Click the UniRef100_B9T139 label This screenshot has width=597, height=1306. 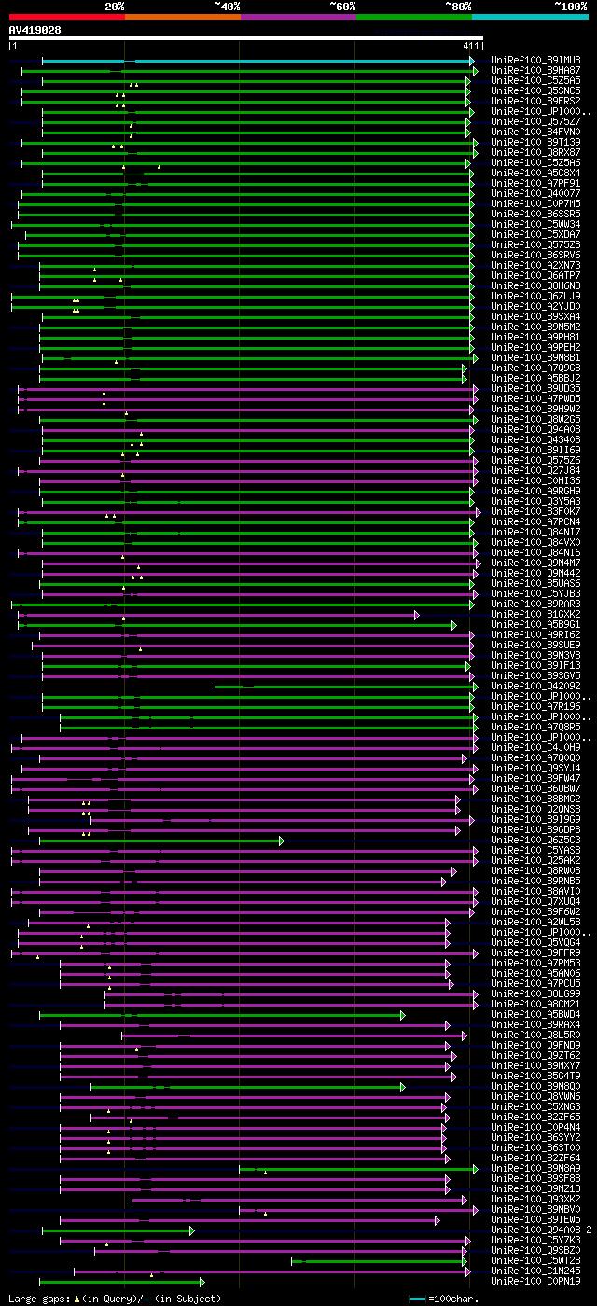(x=535, y=142)
